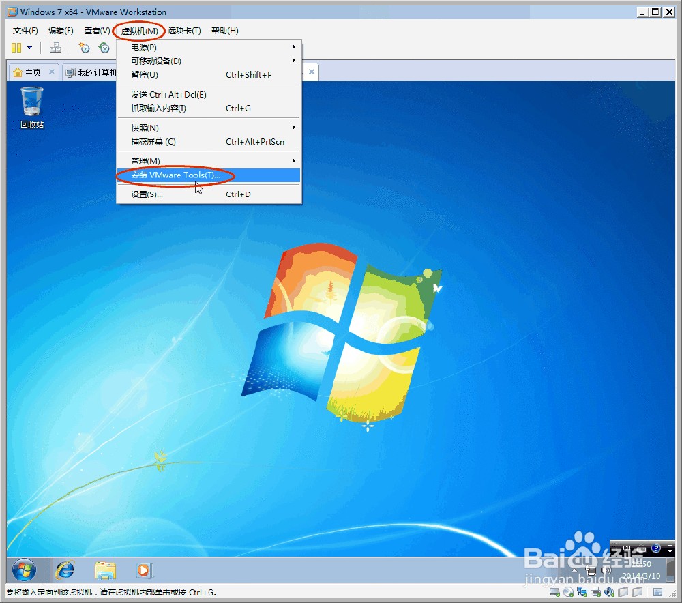Open the 选项卡(T) menu
Viewport: 682px width, 603px height.
(184, 31)
